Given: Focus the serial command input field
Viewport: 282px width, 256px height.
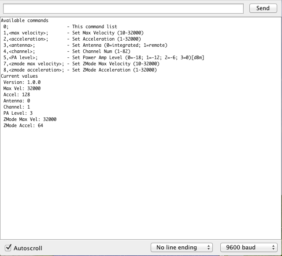Looking at the screenshot, I should pyautogui.click(x=123, y=8).
